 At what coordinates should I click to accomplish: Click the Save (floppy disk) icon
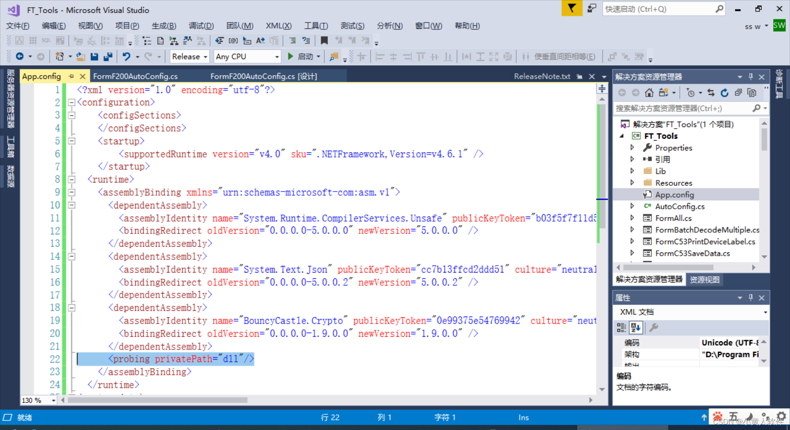[94, 57]
